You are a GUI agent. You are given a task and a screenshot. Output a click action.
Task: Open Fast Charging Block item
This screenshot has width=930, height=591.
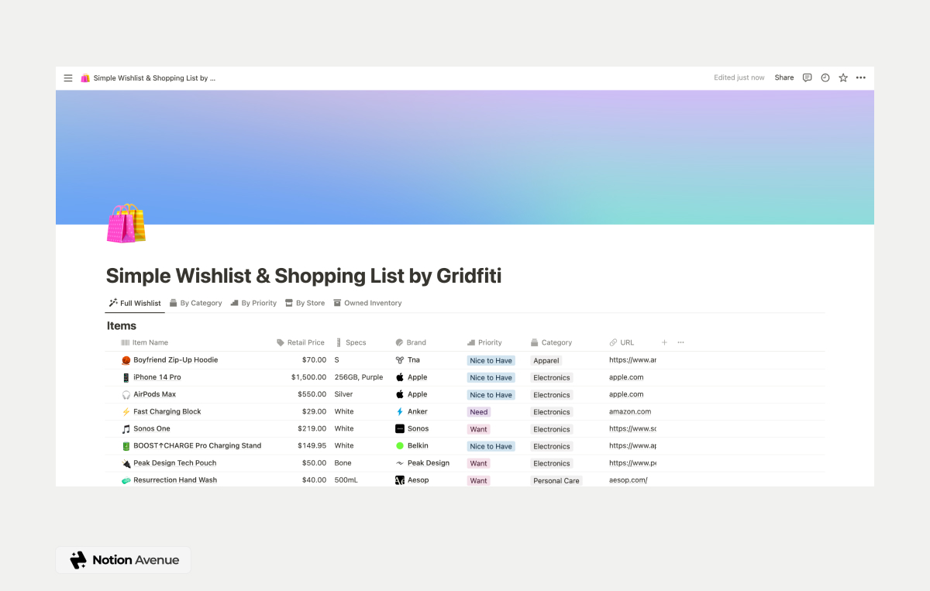(x=167, y=411)
